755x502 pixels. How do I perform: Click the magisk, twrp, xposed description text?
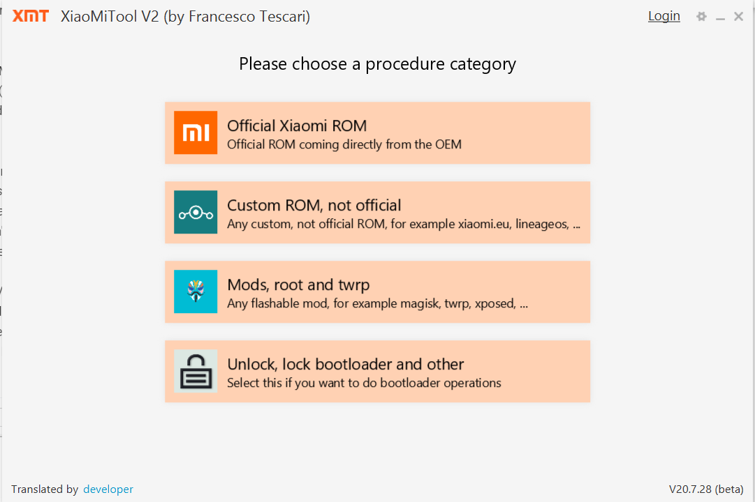(x=377, y=304)
